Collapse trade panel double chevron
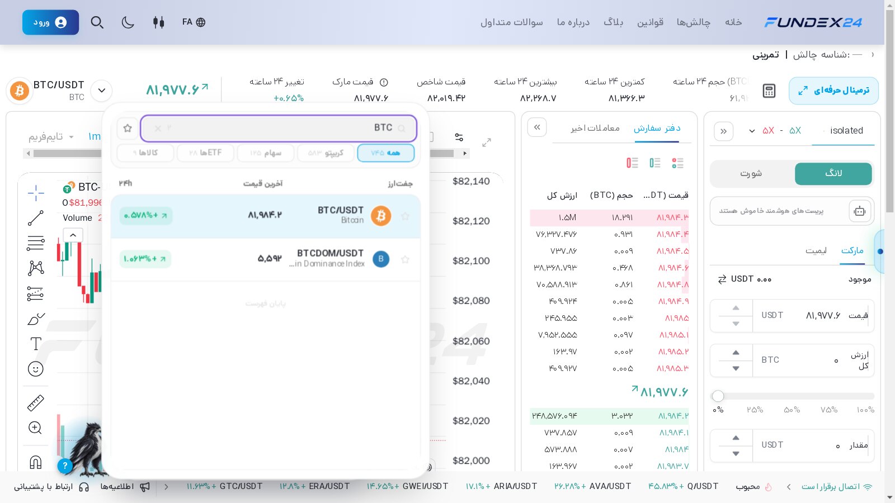This screenshot has width=895, height=503. [724, 131]
